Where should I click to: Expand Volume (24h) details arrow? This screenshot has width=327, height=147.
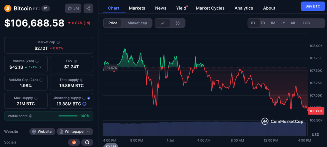coord(40,67)
